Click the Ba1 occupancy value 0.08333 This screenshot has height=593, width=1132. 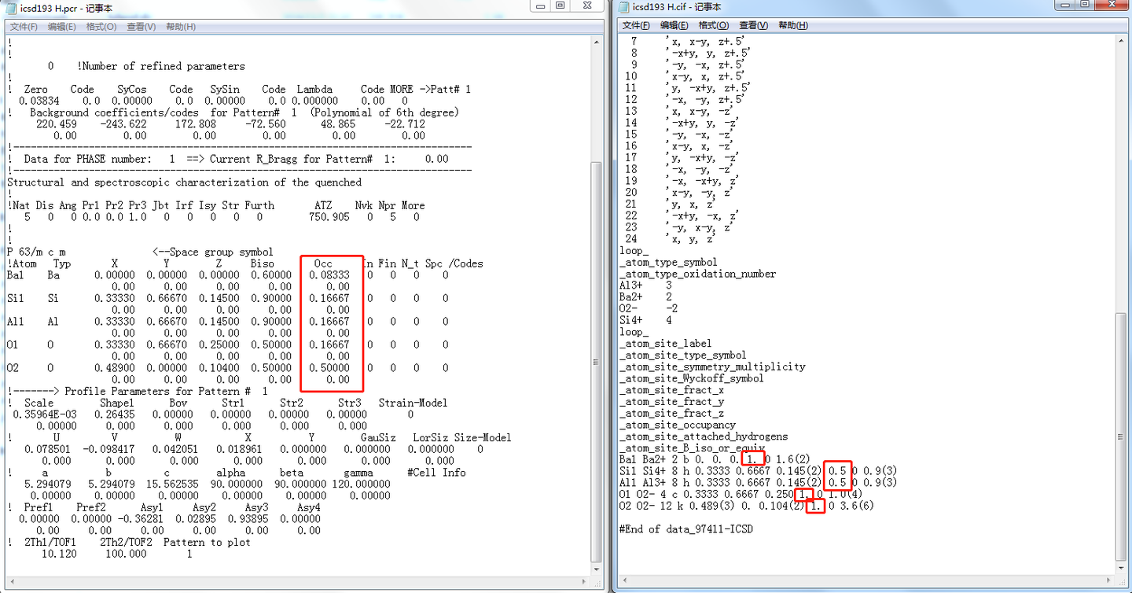coord(329,275)
